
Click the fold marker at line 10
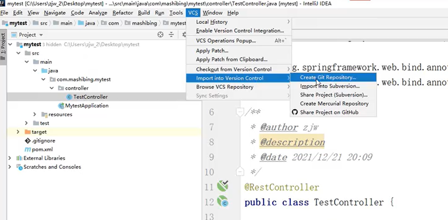[x=240, y=172]
